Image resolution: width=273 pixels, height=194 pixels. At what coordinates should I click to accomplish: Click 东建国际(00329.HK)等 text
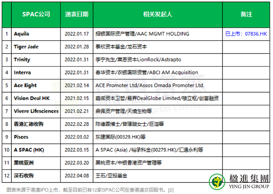pos(120,137)
